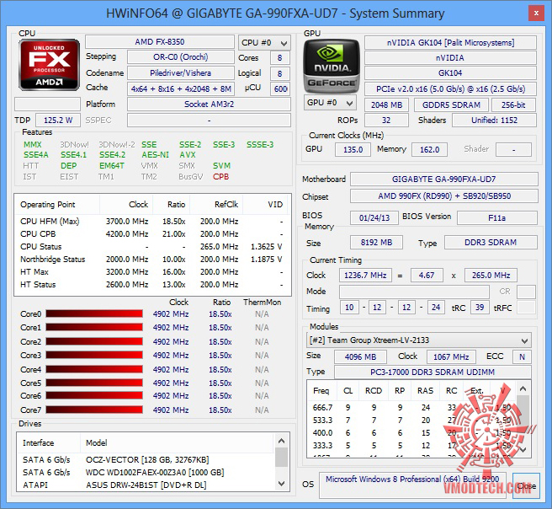Select the HT Status row
The height and width of the screenshot is (509, 552).
point(152,285)
